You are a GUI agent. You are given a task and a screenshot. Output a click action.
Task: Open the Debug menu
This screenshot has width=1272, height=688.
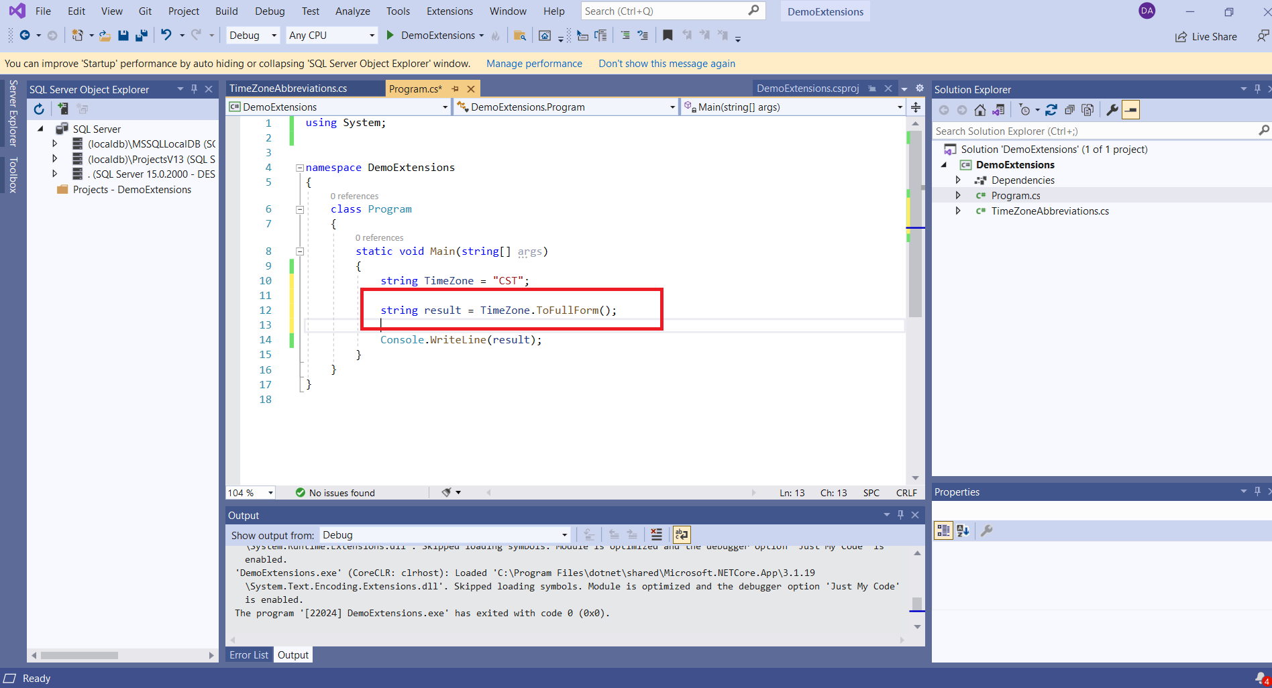point(269,11)
